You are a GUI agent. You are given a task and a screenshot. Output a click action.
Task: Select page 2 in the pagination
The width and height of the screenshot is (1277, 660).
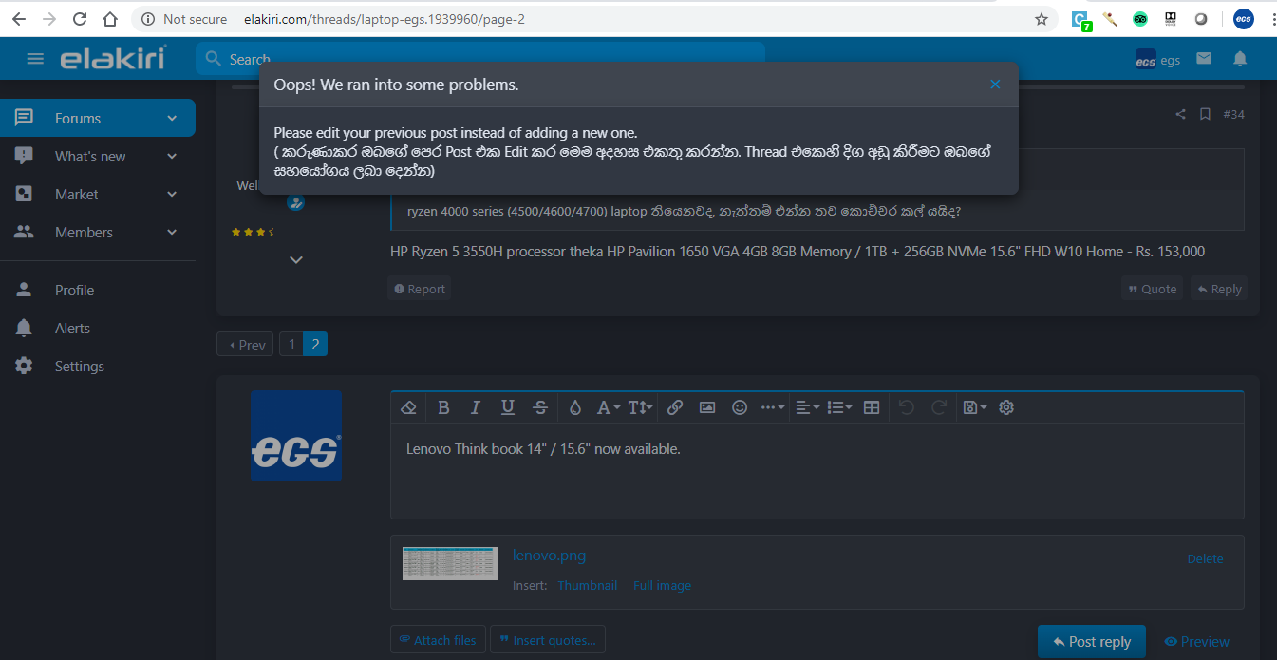point(315,345)
